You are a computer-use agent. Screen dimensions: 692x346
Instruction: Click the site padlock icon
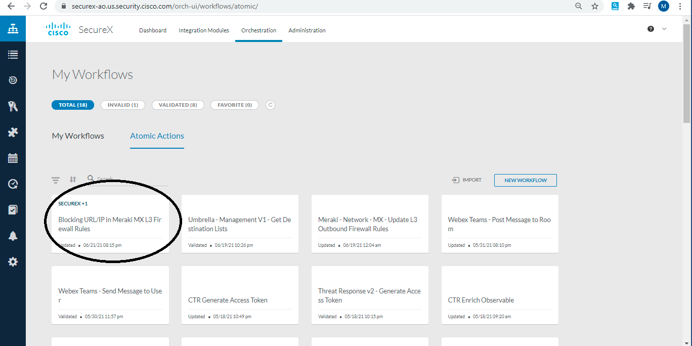click(x=63, y=6)
